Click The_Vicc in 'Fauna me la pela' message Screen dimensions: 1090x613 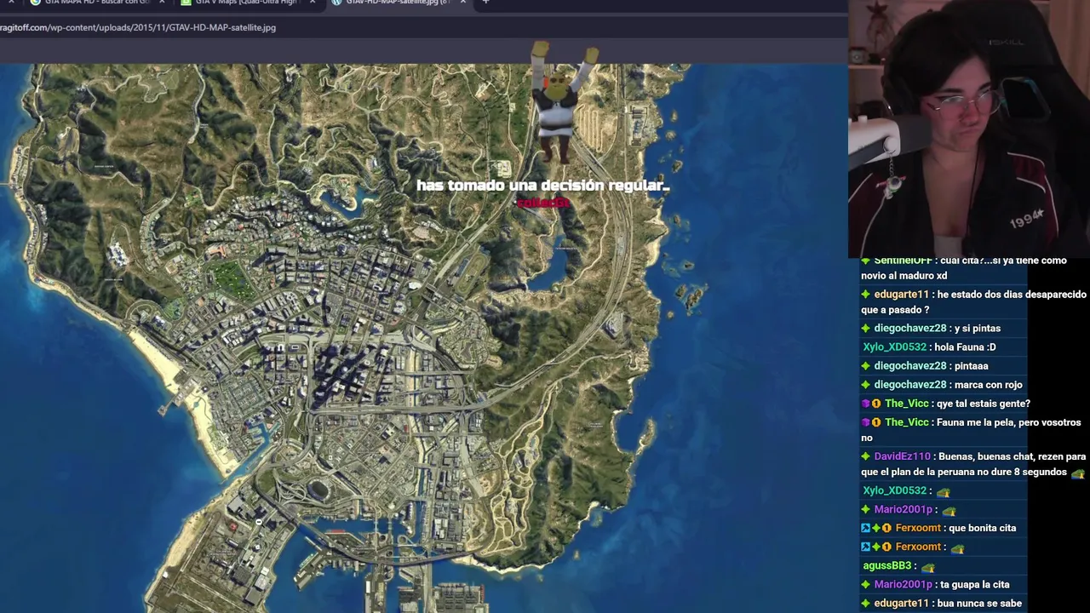[906, 422]
